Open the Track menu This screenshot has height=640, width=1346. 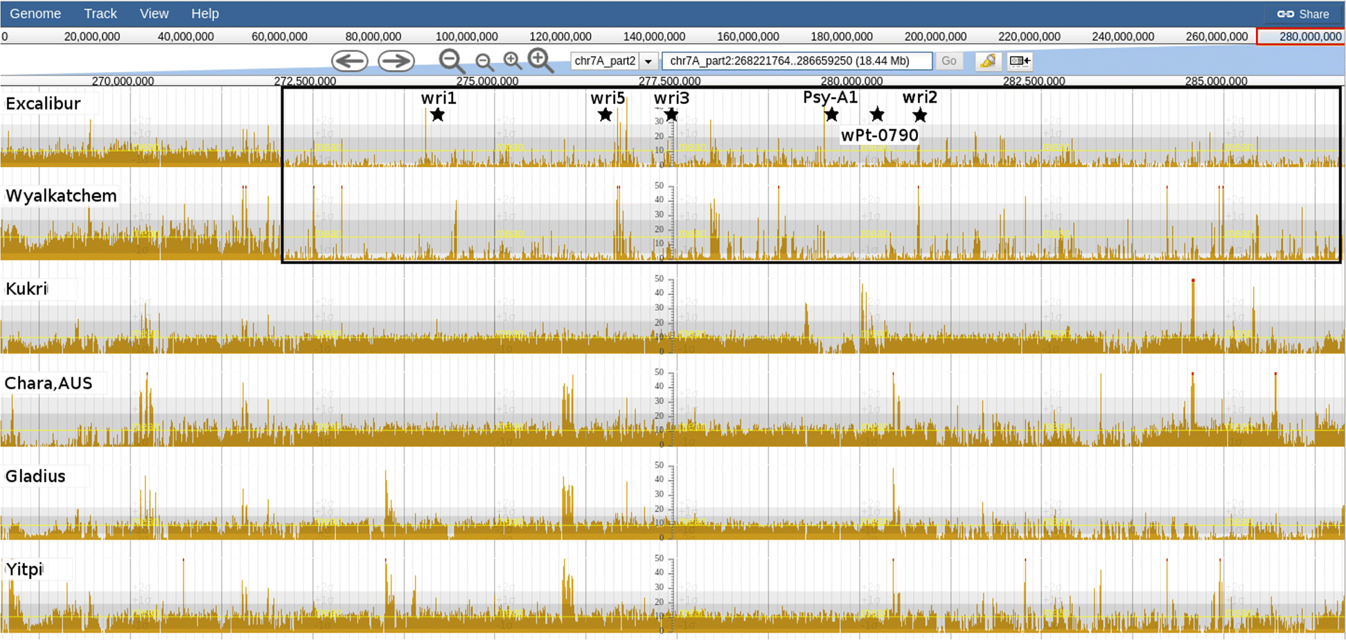point(100,14)
